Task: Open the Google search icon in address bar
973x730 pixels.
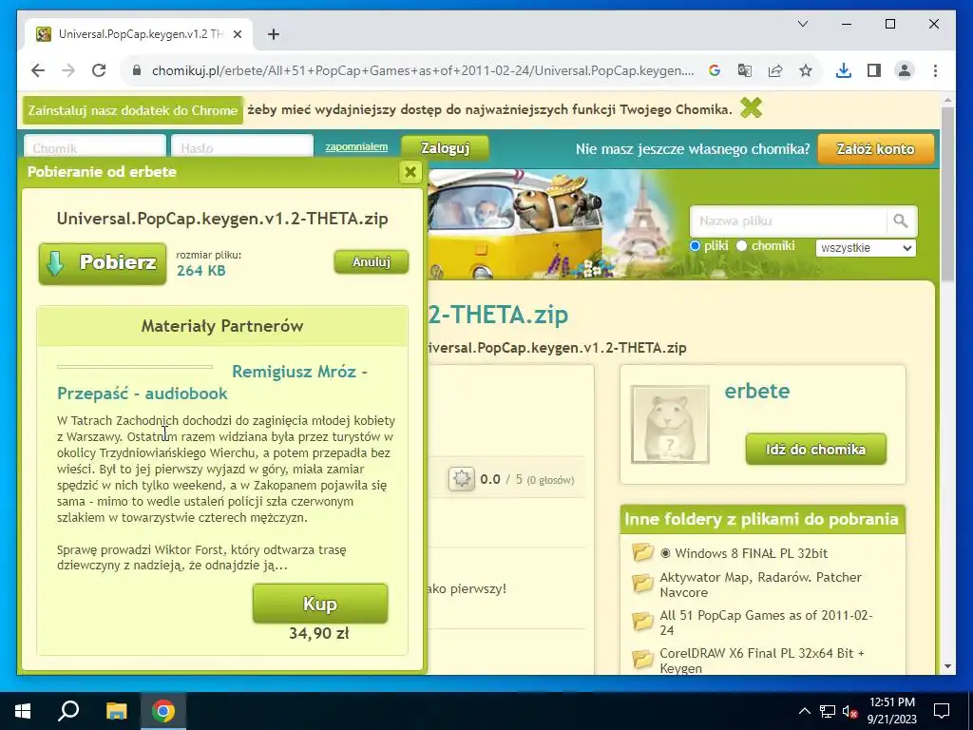Action: click(x=715, y=70)
